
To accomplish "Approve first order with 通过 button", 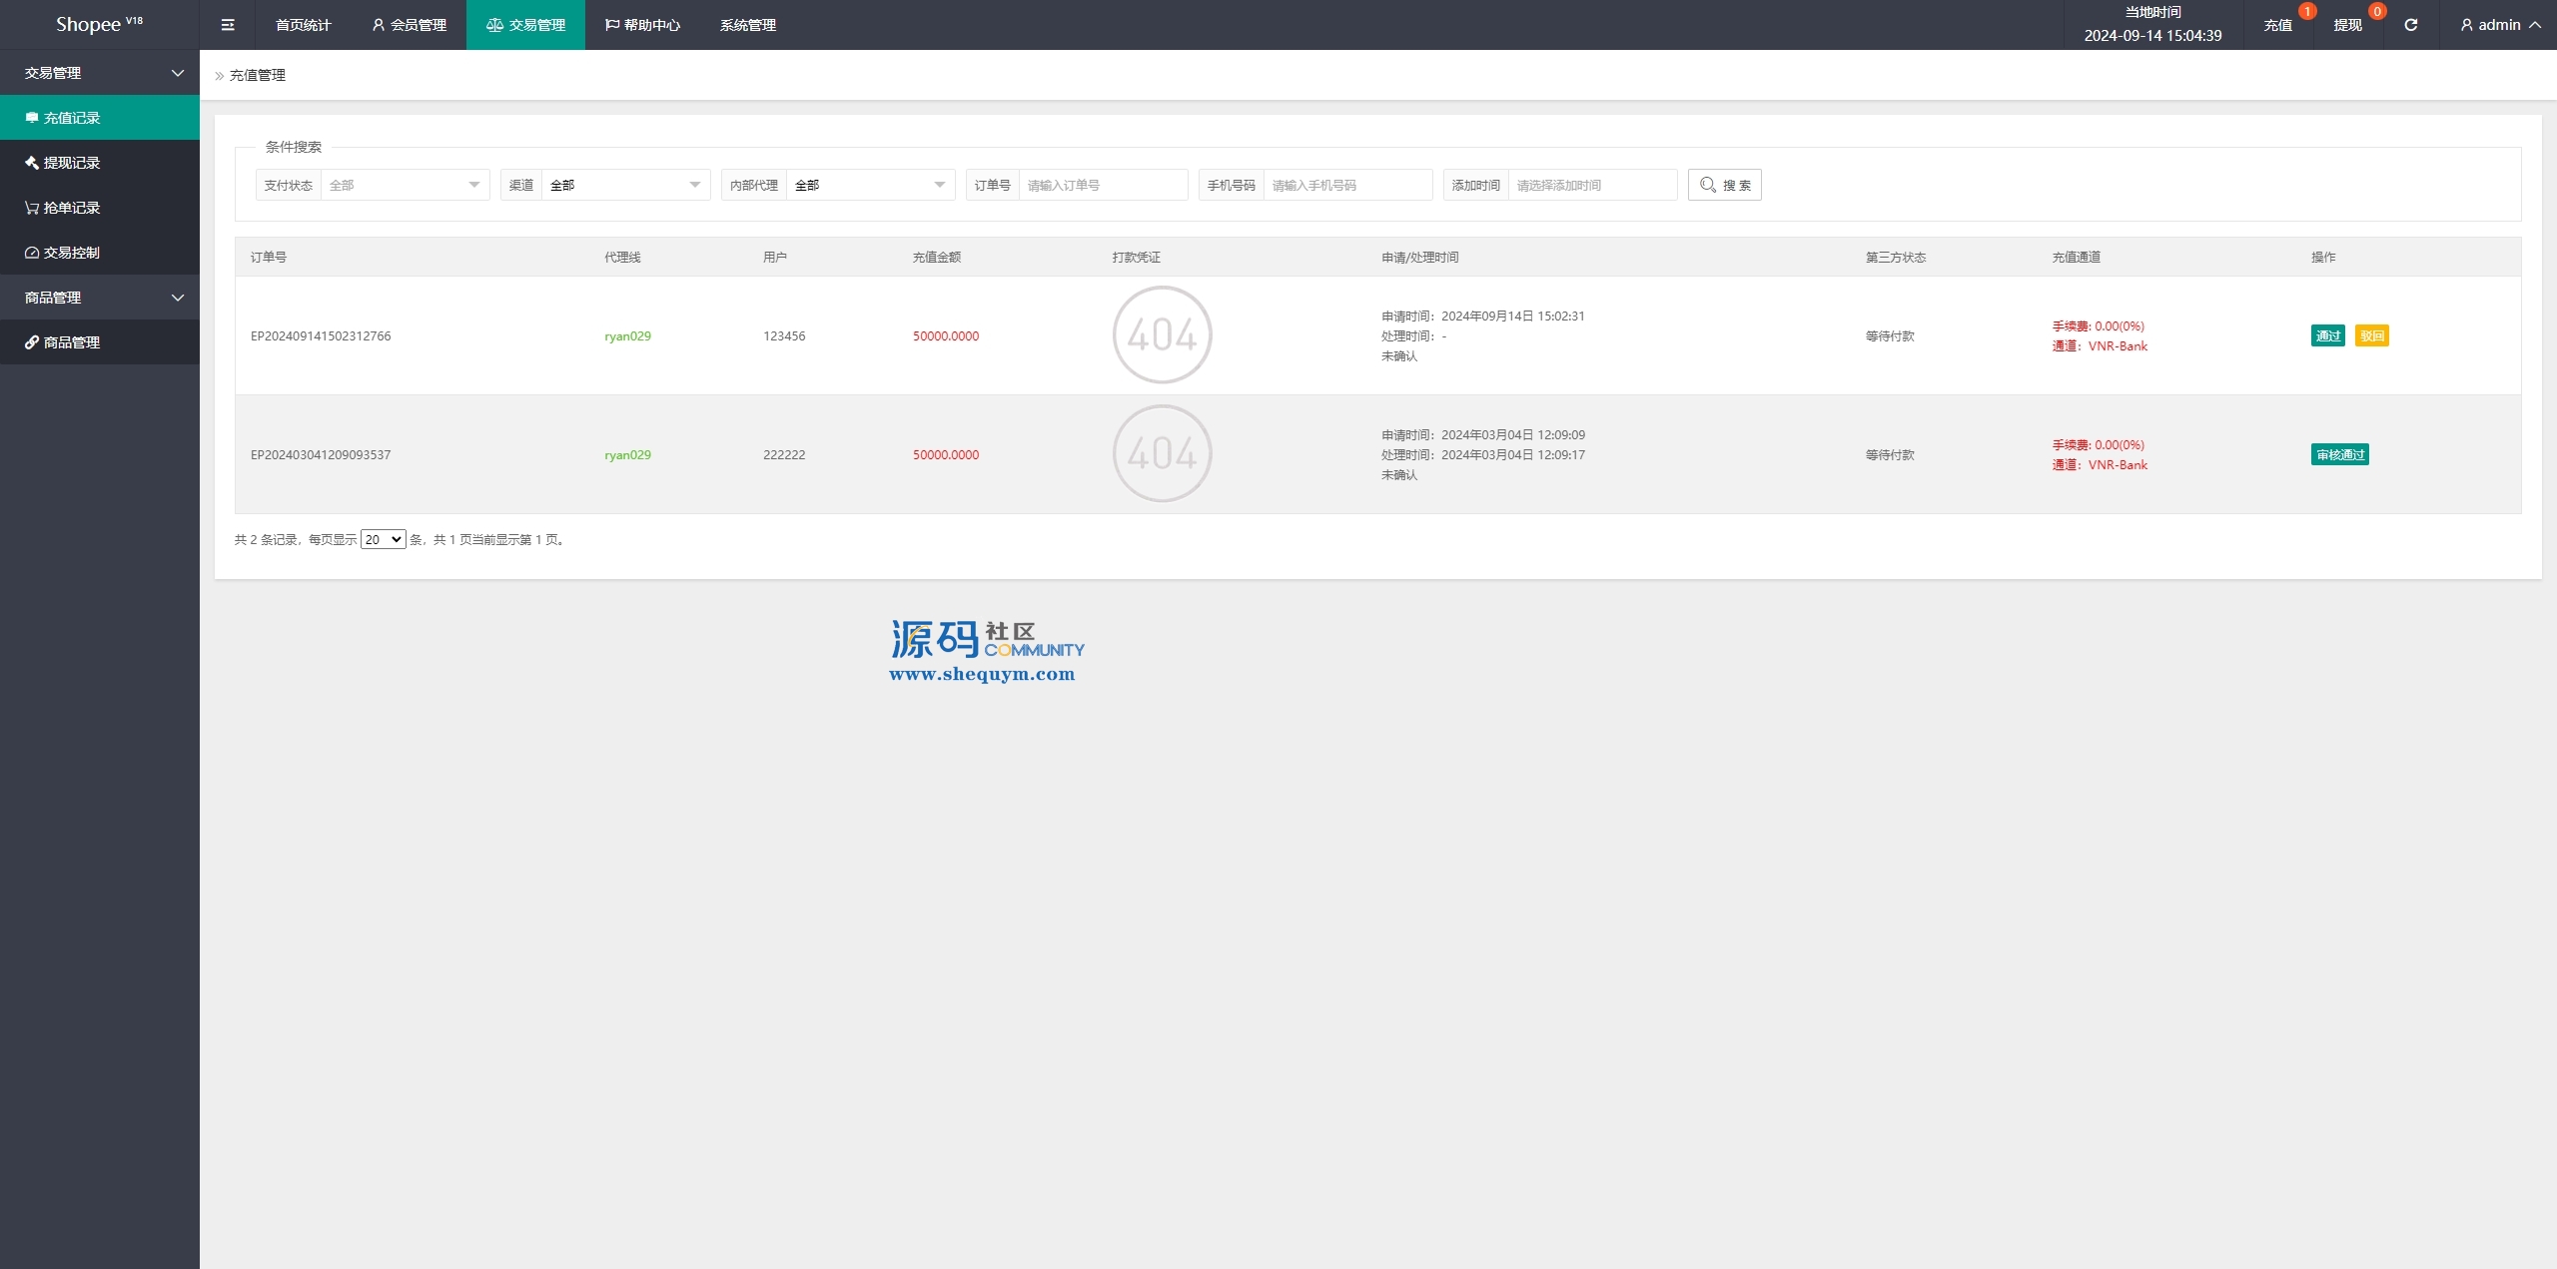I will click(2327, 335).
